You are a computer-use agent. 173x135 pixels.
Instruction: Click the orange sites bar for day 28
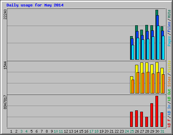[x=148, y=83]
